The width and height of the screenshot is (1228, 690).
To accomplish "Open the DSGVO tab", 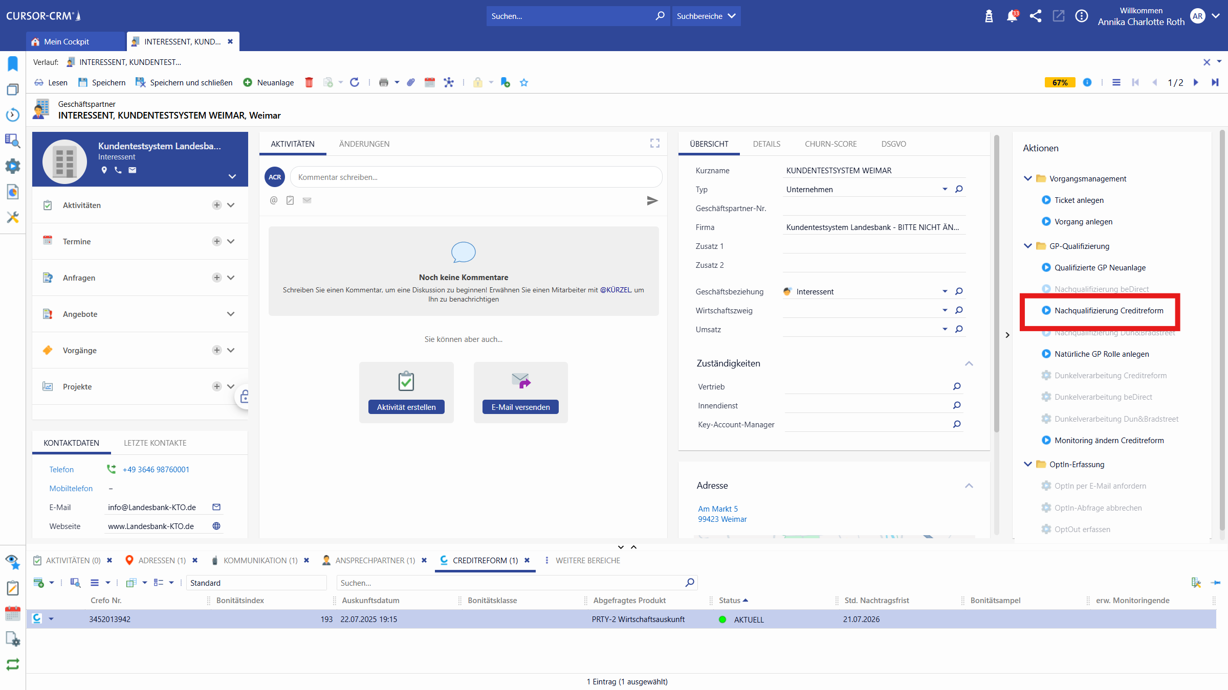I will click(893, 144).
